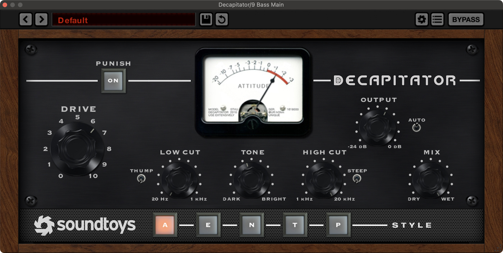Image resolution: width=503 pixels, height=253 pixels.
Task: Load the next preset arrow
Action: 41,19
